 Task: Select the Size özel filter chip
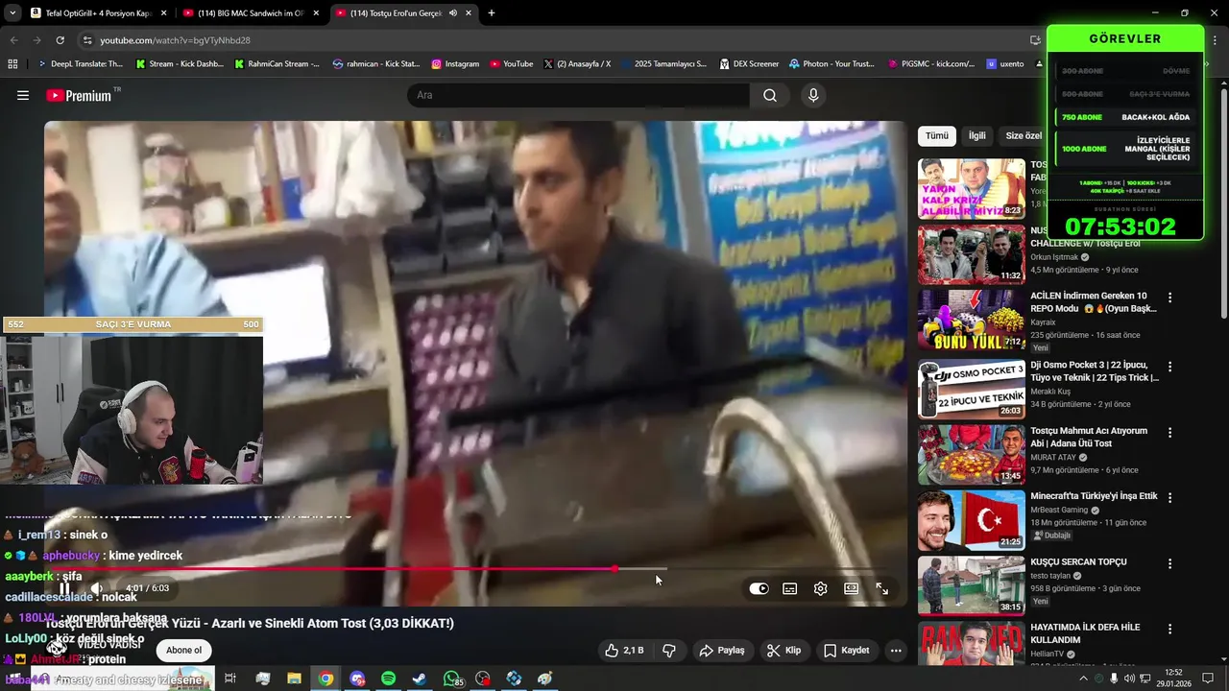1024,135
